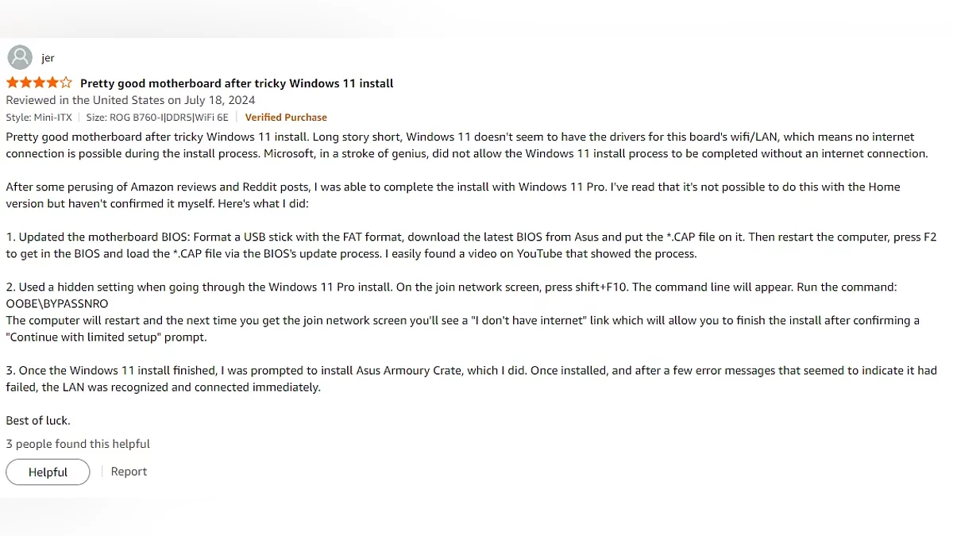This screenshot has width=953, height=536.
Task: Click the '3 people found this helpful' text
Action: coord(78,444)
